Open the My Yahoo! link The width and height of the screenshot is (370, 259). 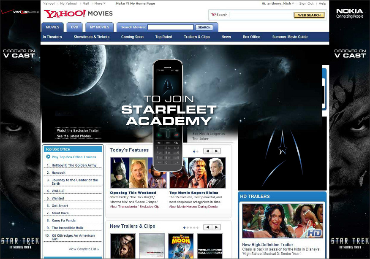coord(68,3)
